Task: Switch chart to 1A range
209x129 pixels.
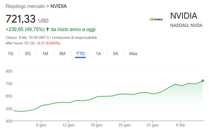Action: (x=98, y=54)
